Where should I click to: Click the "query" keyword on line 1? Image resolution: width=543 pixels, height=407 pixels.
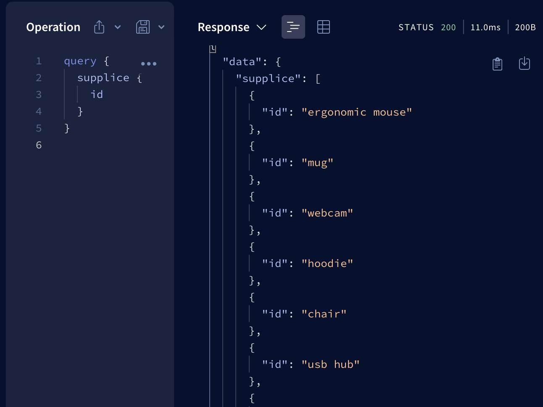[80, 61]
